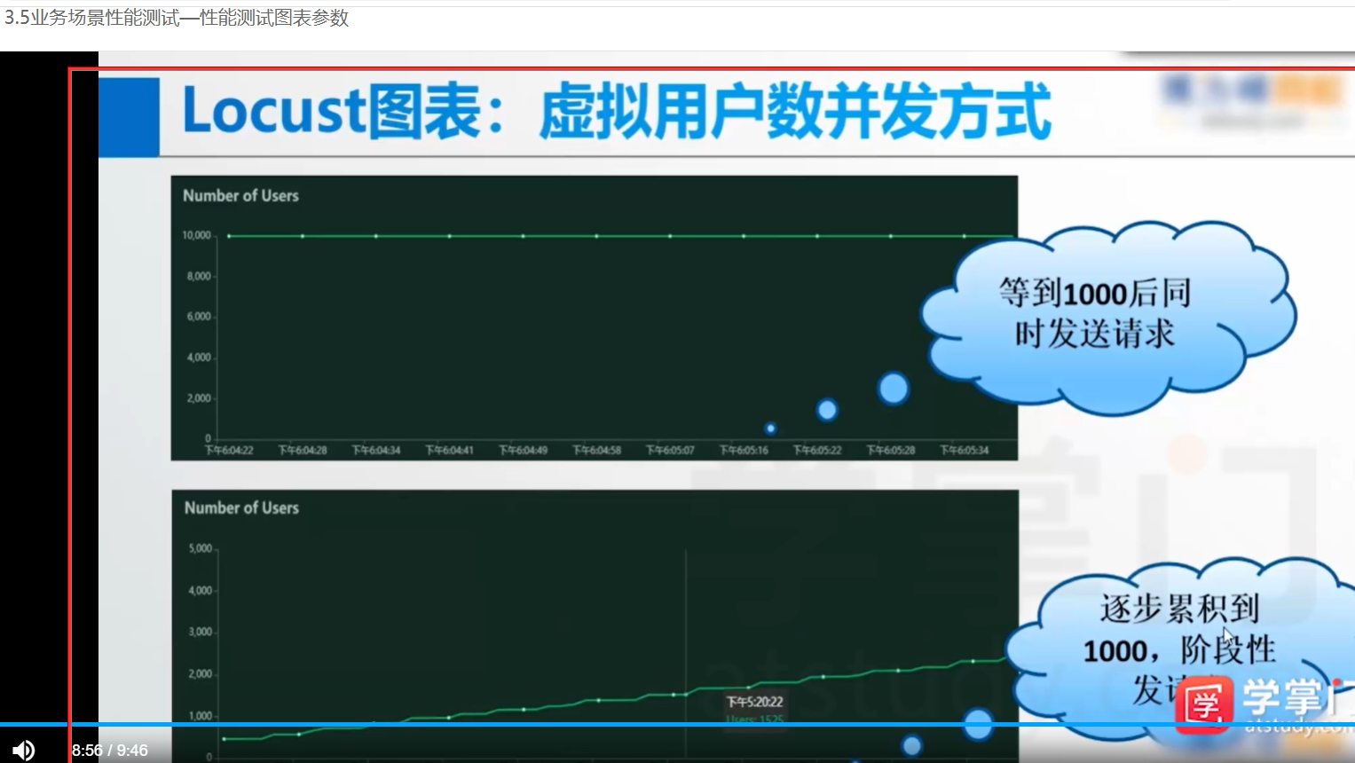Seek using the blue video progress bar
The width and height of the screenshot is (1355, 763).
(677, 725)
